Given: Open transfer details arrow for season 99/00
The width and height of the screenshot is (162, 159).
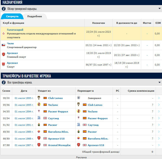Looking at the screenshot, I should 159,98.
